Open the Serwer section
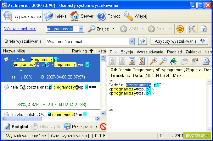213x141 pixels. pyautogui.click(x=82, y=16)
